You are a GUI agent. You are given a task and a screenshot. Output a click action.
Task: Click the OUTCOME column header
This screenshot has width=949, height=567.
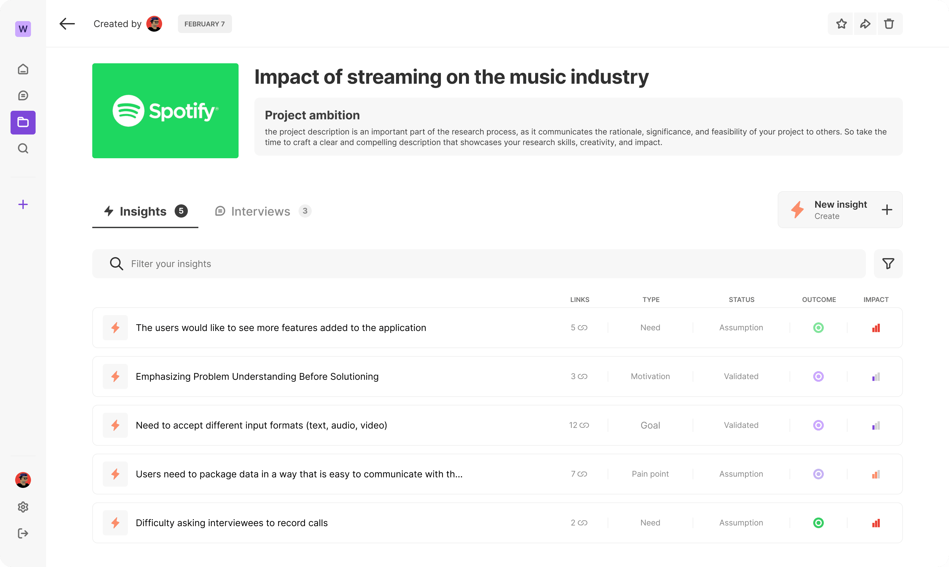point(819,300)
